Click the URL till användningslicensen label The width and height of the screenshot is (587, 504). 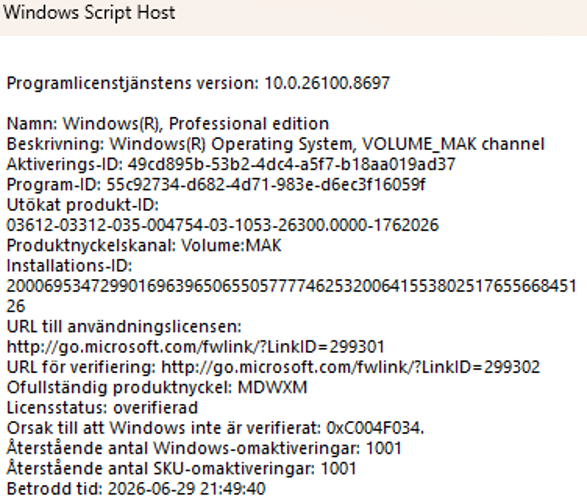[x=124, y=327]
